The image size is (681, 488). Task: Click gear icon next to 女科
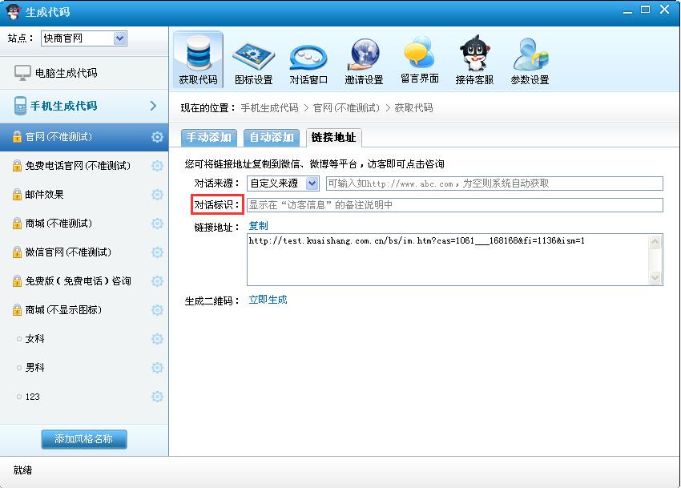[157, 339]
